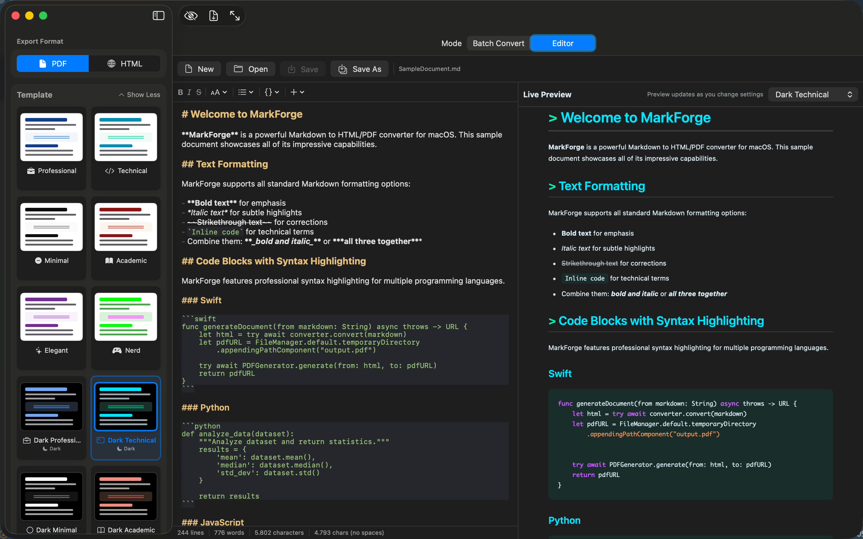Click the expand fullscreen arrows icon
Viewport: 863px width, 539px height.
pos(235,16)
